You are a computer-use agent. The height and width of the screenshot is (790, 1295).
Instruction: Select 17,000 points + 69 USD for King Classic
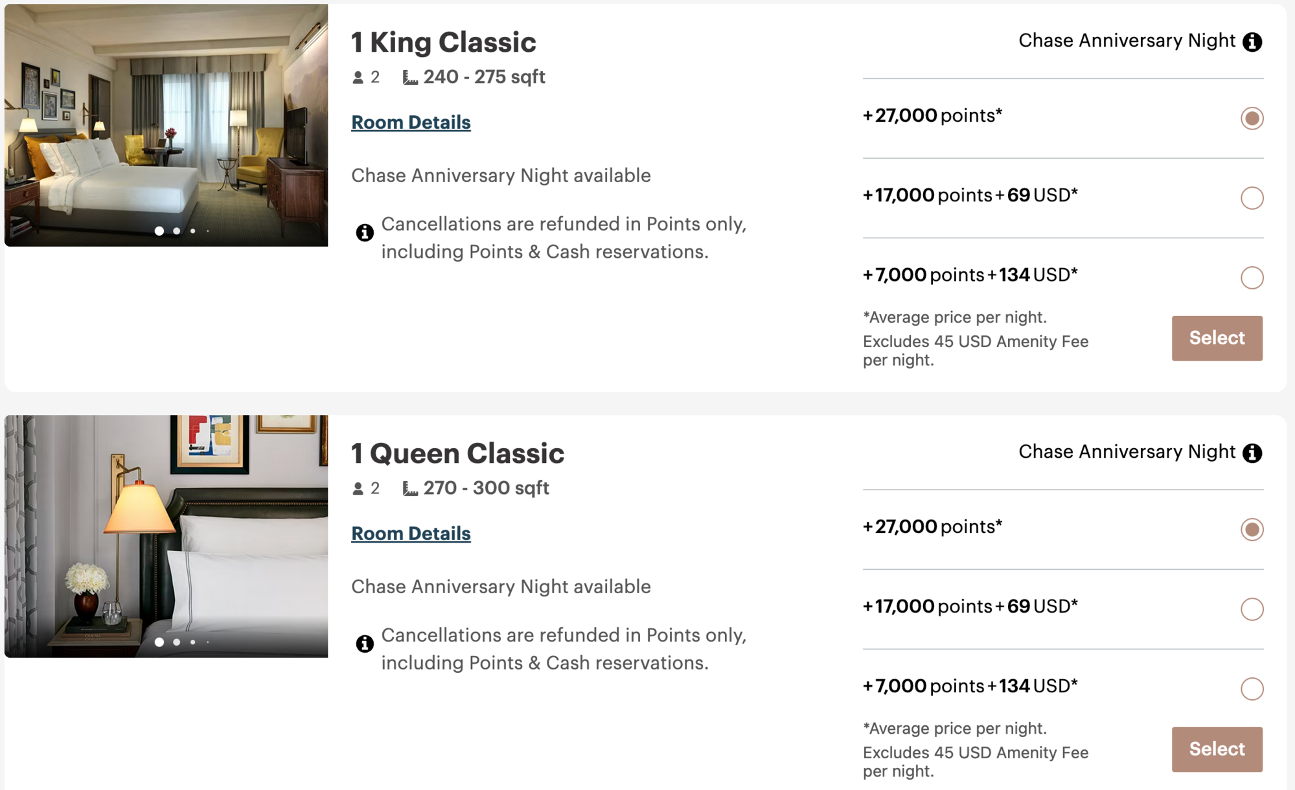(x=1253, y=198)
